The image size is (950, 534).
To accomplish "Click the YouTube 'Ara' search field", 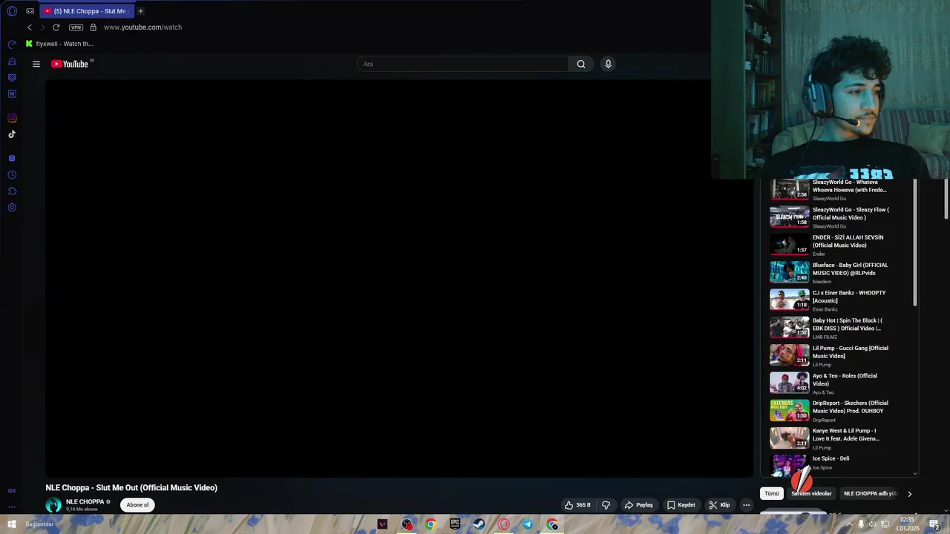I will [463, 64].
